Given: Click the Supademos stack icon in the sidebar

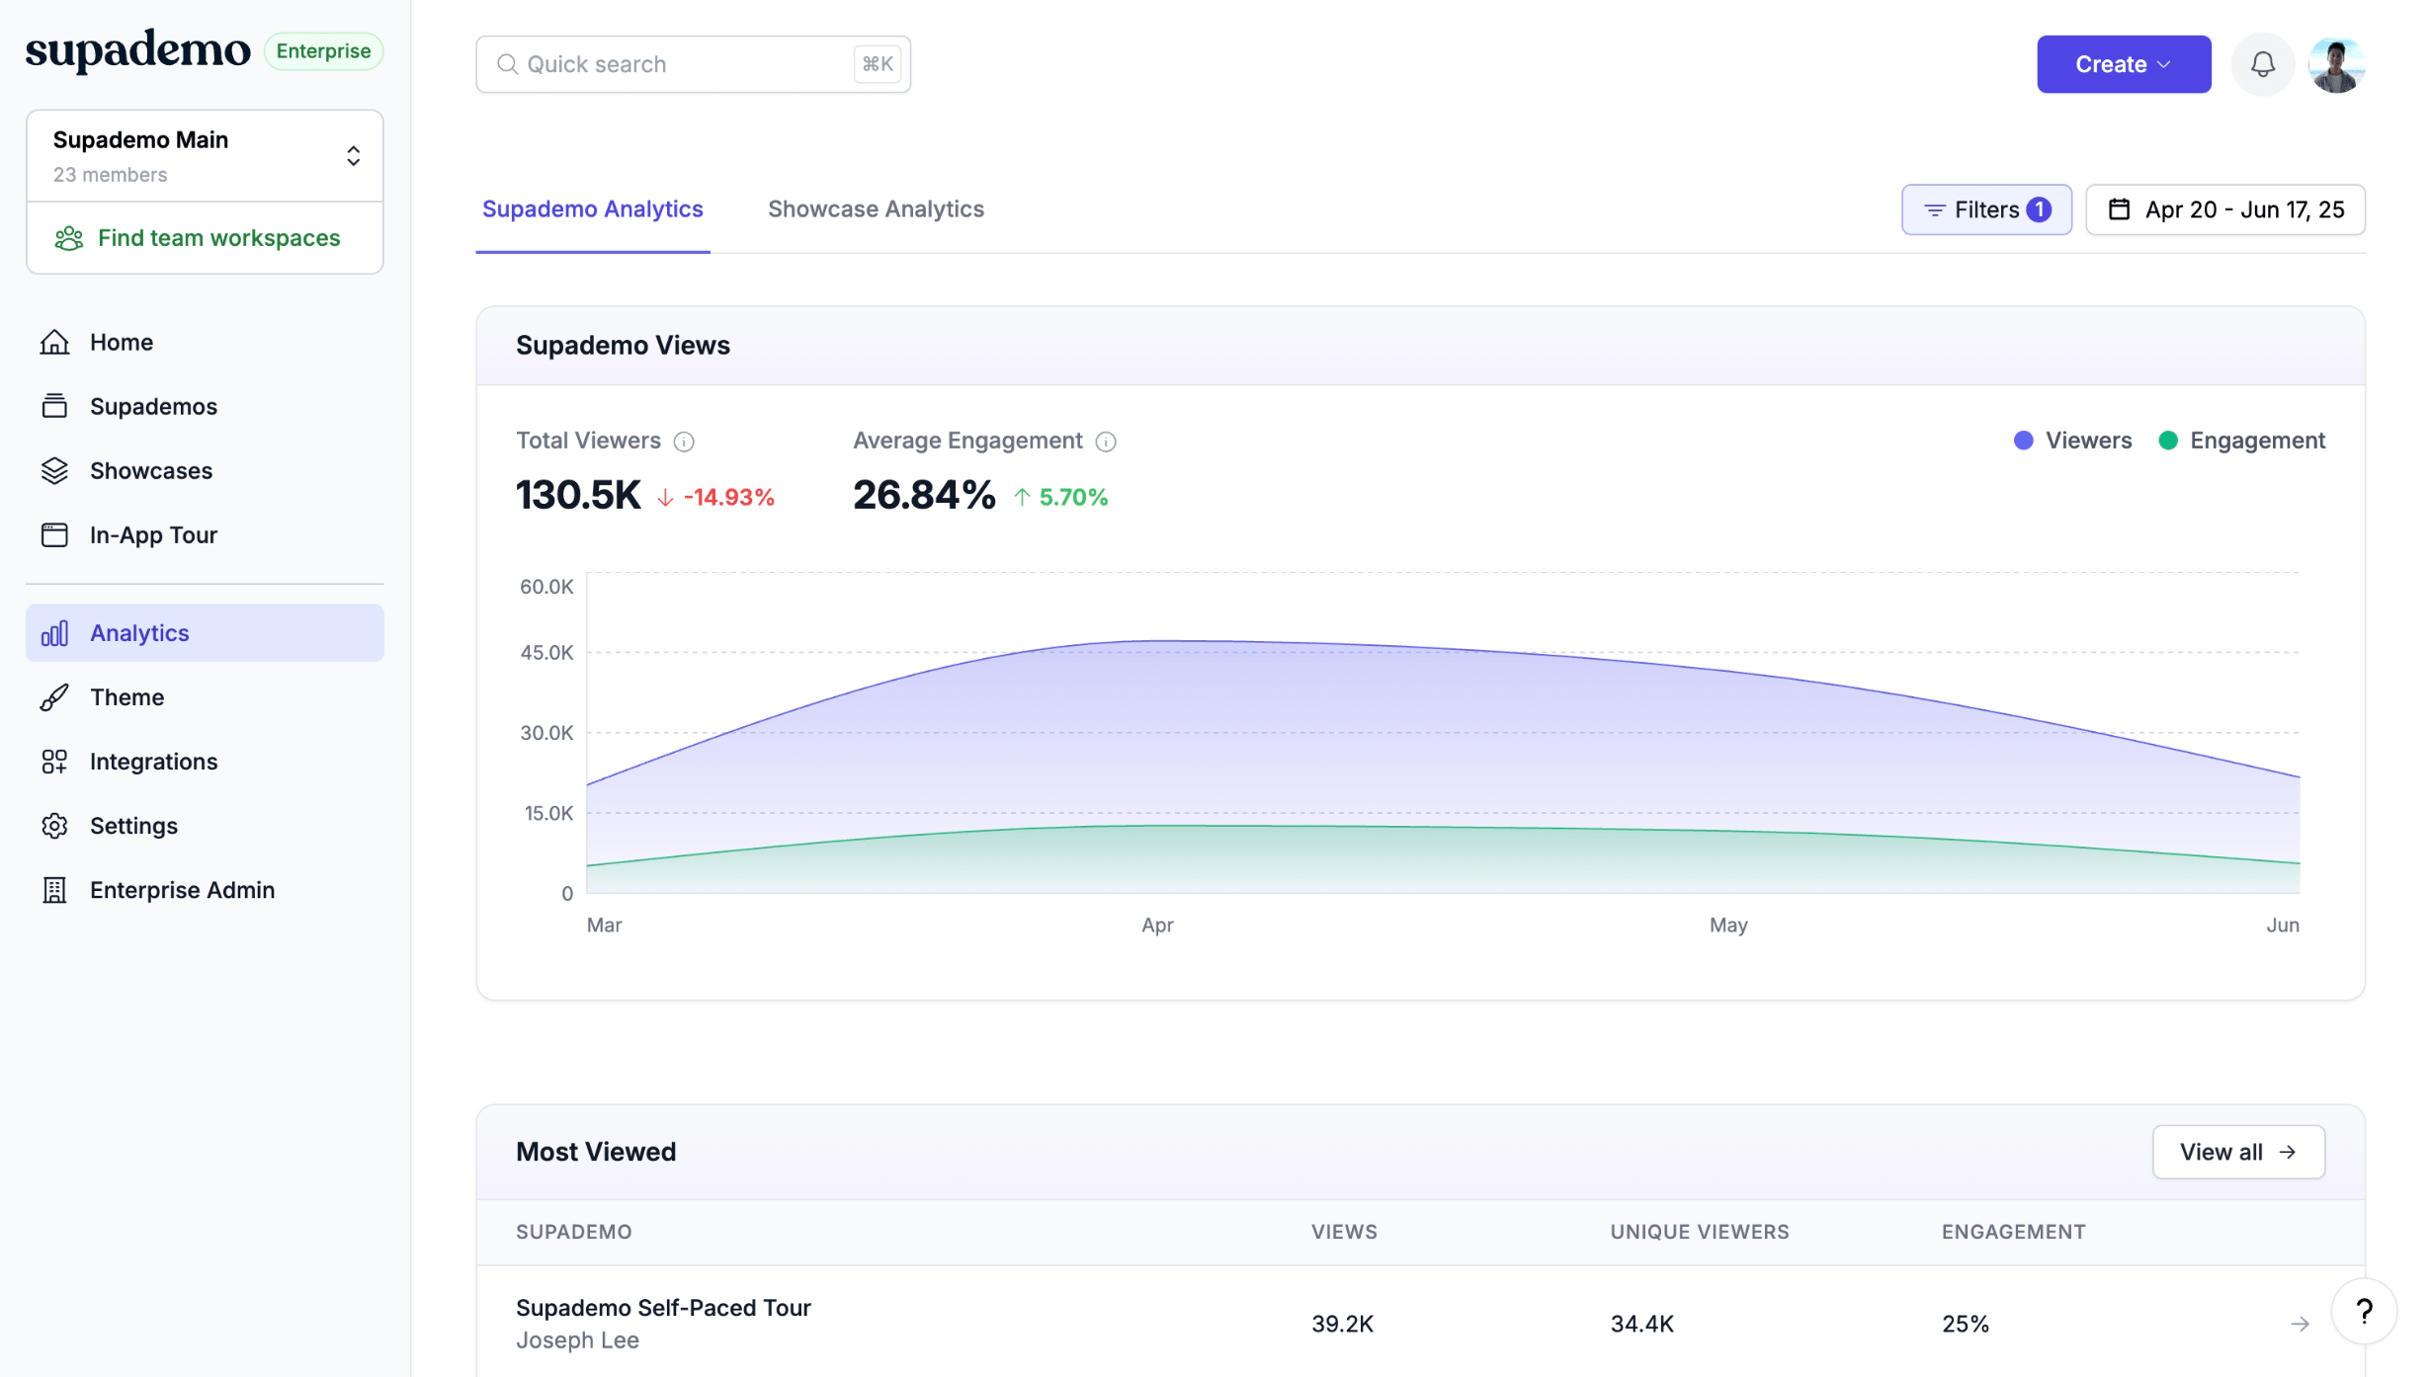Looking at the screenshot, I should pyautogui.click(x=54, y=406).
